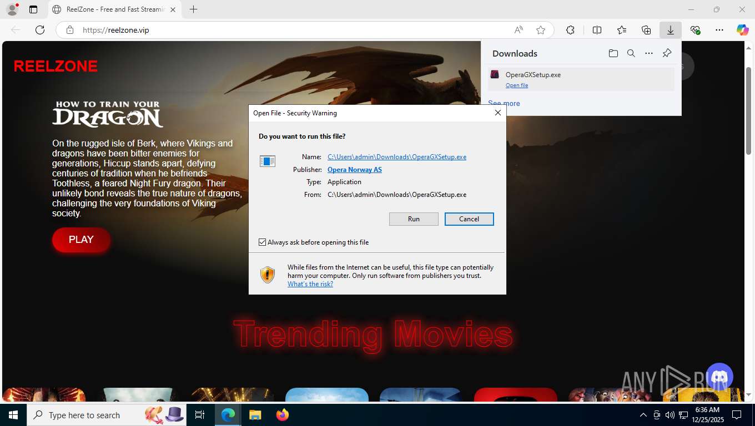Screen dimensions: 755x426
Task: Click the Edge profile avatar icon
Action: coord(12,9)
